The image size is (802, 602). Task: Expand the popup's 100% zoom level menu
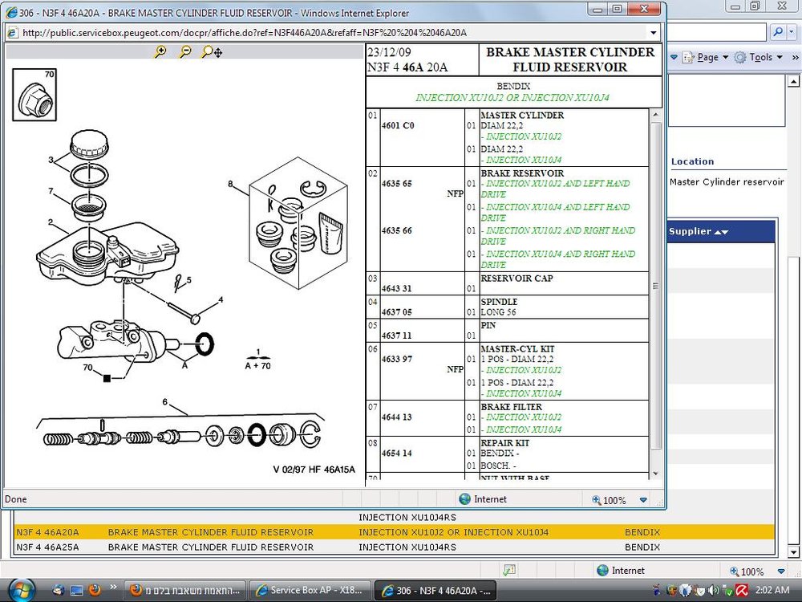[x=643, y=500]
